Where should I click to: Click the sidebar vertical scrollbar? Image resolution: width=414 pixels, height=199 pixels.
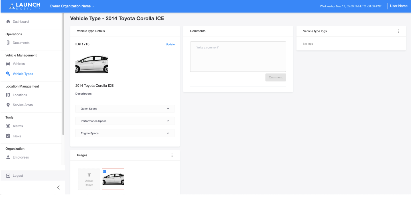[x=63, y=74]
